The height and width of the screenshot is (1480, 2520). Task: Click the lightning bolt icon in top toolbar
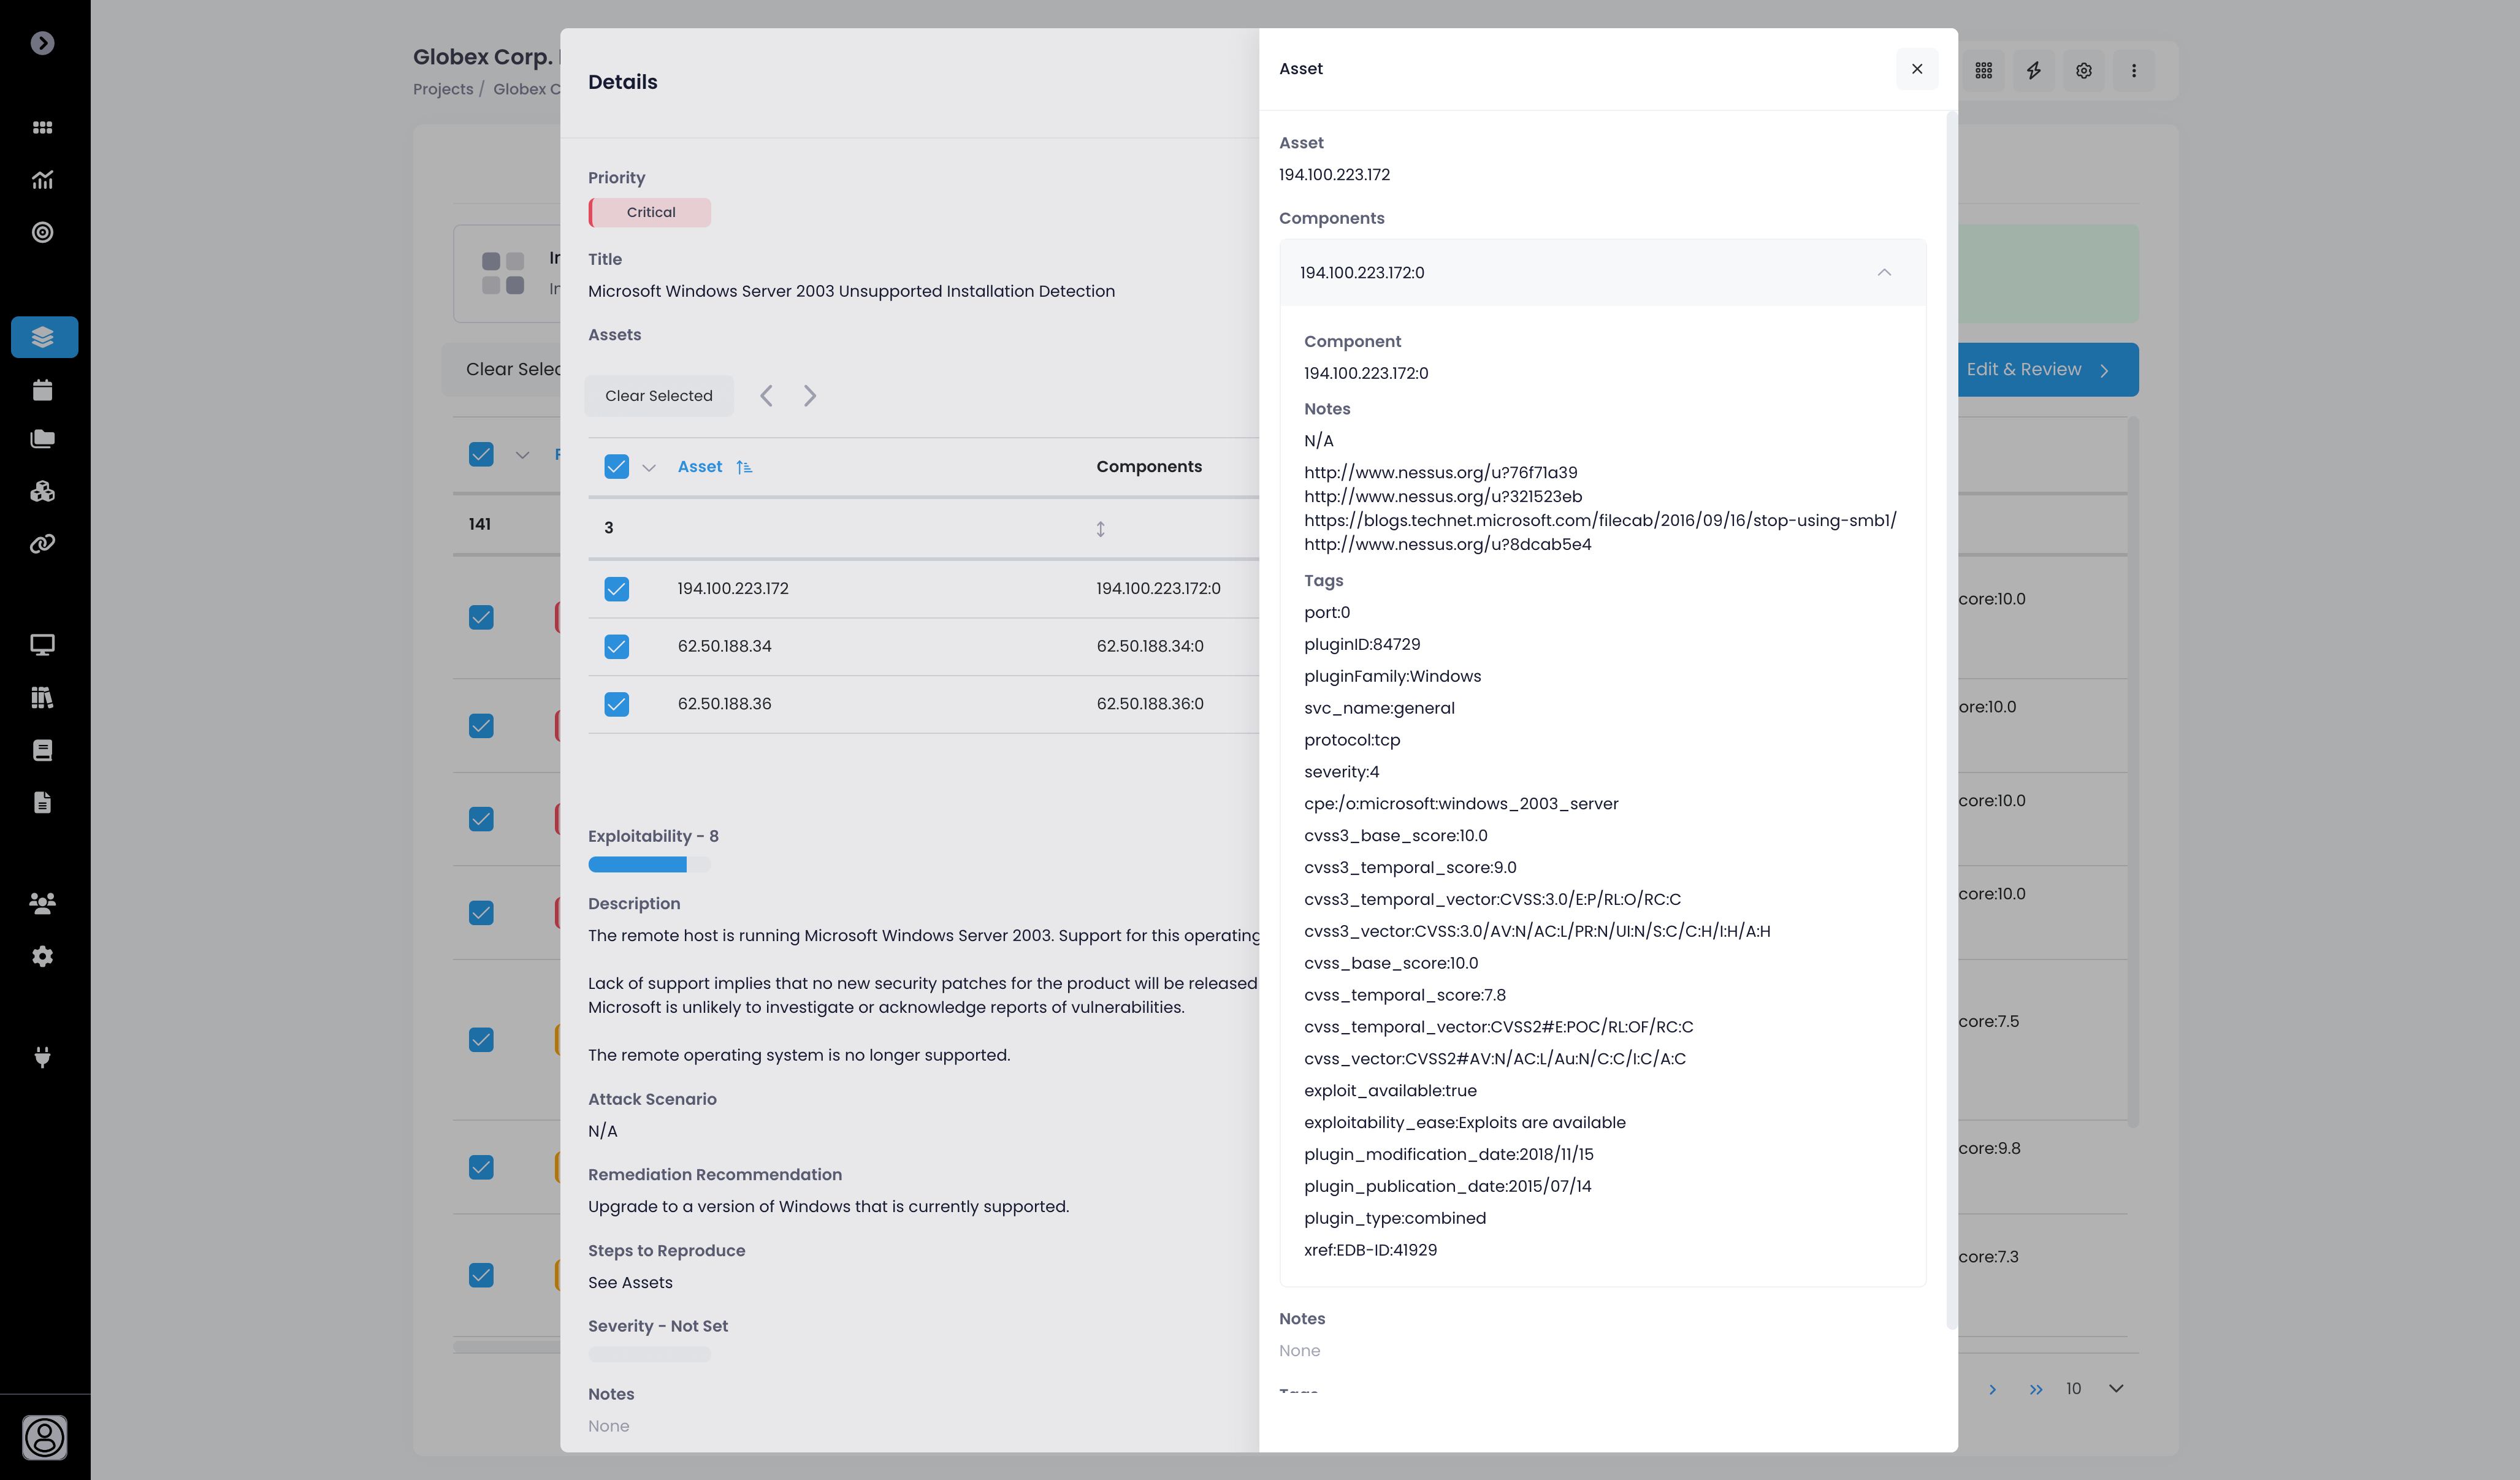tap(2033, 70)
